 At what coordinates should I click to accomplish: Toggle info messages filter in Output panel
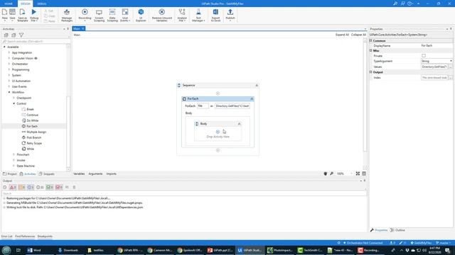point(31,187)
